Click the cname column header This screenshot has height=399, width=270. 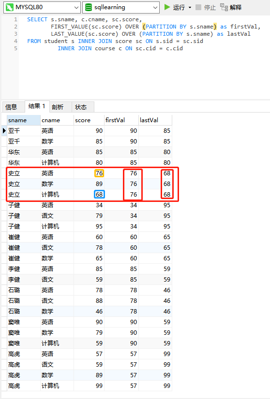[x=57, y=120]
